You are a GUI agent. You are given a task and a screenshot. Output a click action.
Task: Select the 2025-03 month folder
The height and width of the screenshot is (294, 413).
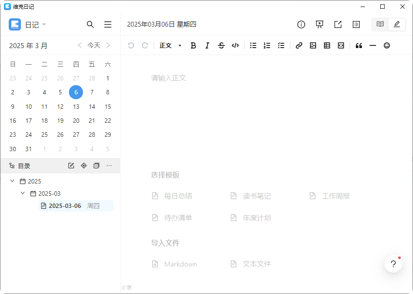pos(45,194)
